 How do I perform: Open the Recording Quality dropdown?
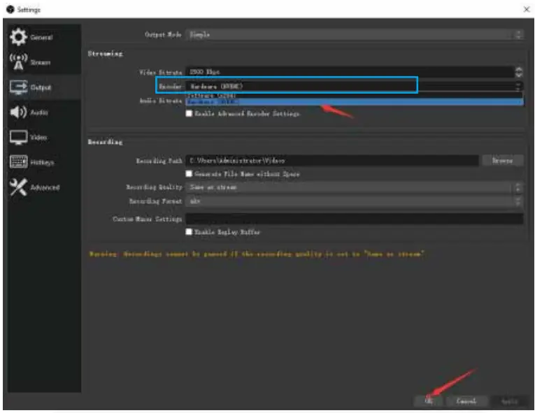355,187
